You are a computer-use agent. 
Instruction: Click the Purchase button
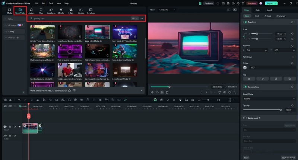[x=252, y=3]
